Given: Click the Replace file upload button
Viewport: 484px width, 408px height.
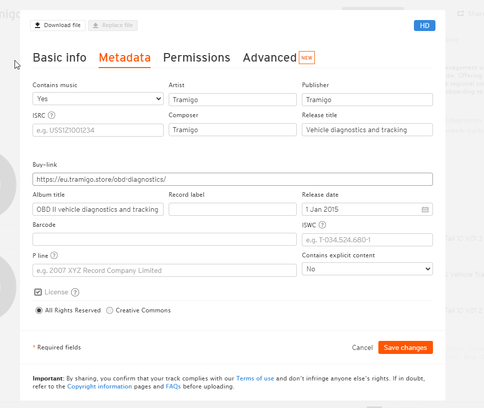Looking at the screenshot, I should point(113,26).
